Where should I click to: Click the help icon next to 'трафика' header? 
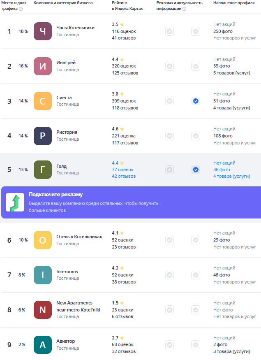(x=21, y=9)
